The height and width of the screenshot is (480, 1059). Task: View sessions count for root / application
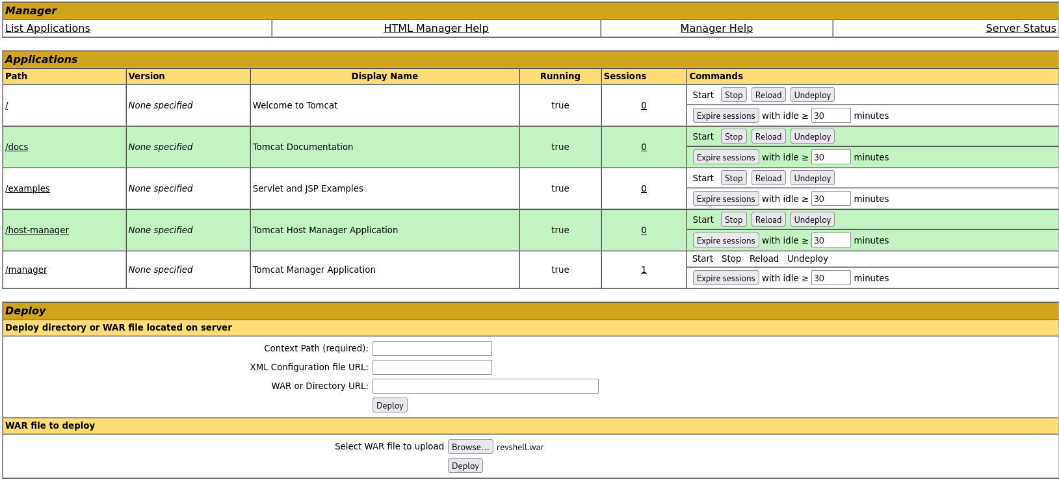(644, 105)
